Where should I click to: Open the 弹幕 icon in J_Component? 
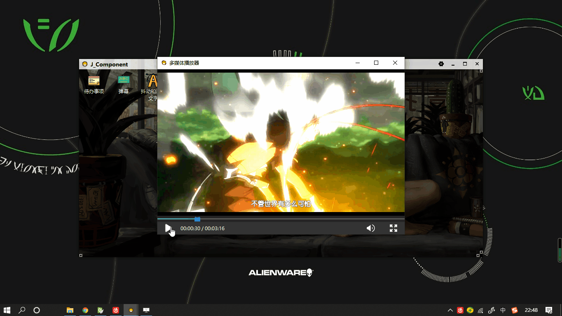point(124,85)
